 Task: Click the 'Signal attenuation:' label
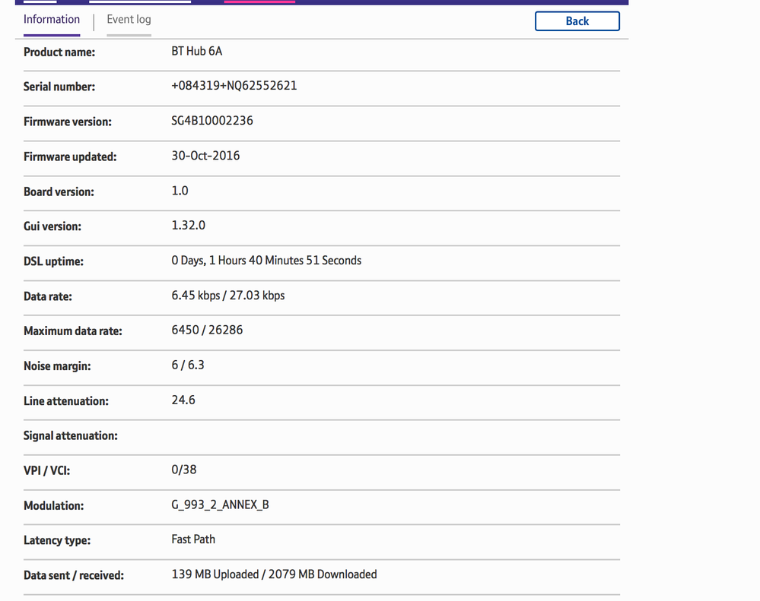pos(70,436)
